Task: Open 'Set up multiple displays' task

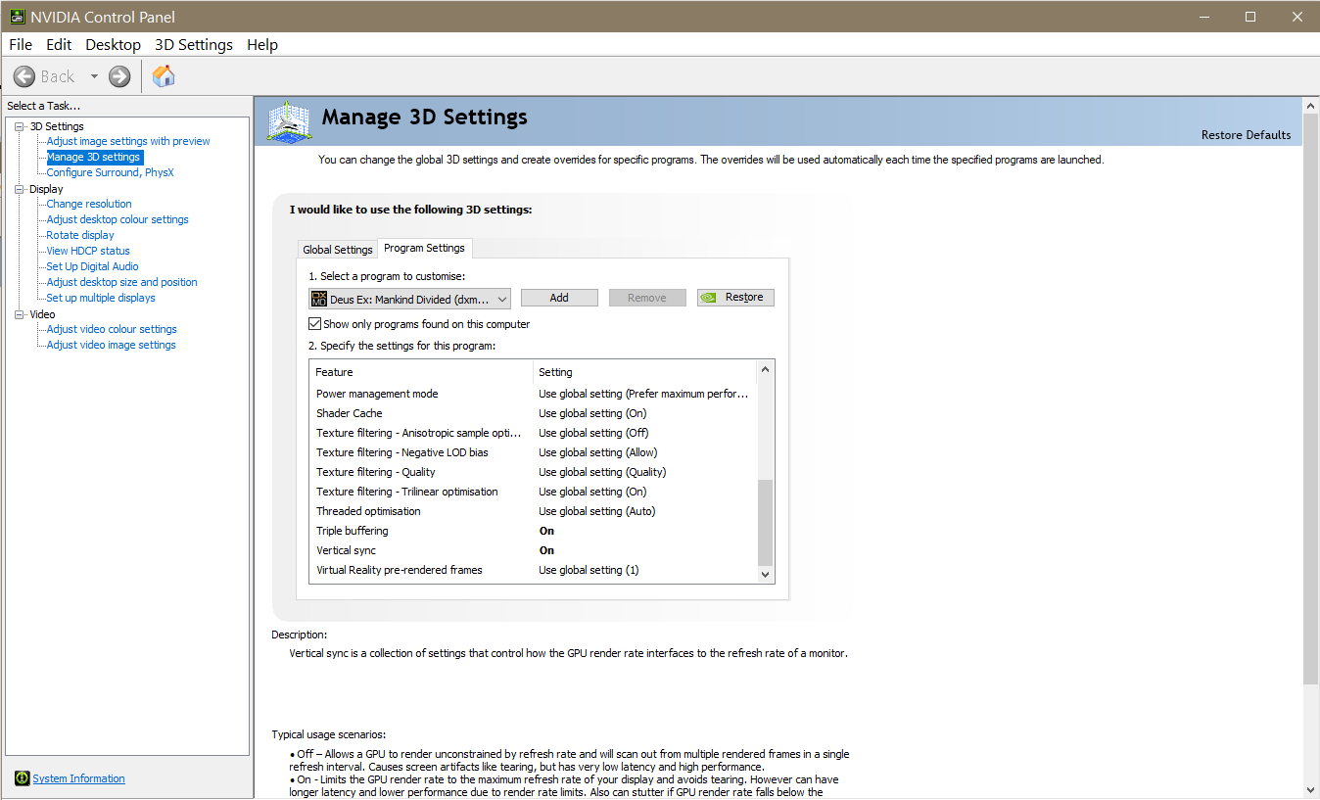Action: pos(101,298)
